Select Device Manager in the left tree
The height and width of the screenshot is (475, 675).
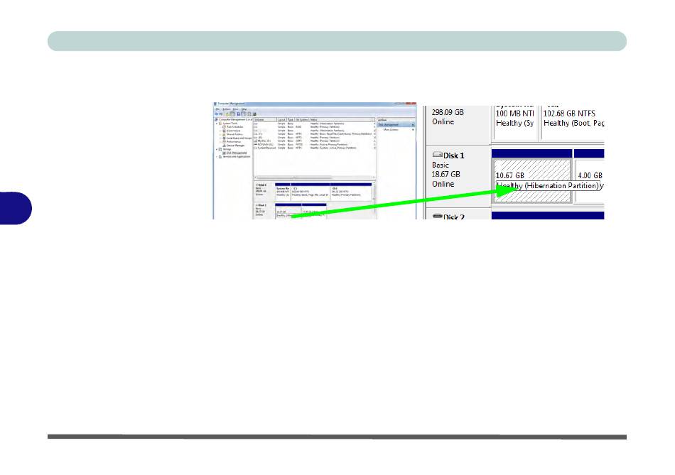click(234, 146)
